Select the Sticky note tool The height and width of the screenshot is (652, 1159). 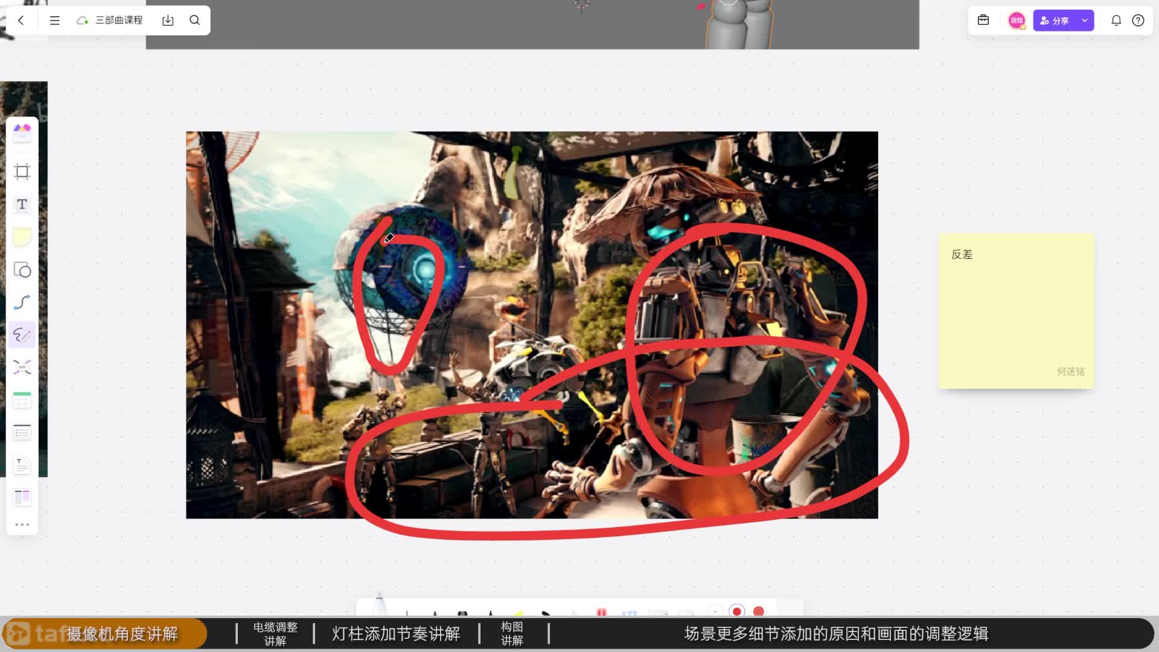tap(22, 237)
